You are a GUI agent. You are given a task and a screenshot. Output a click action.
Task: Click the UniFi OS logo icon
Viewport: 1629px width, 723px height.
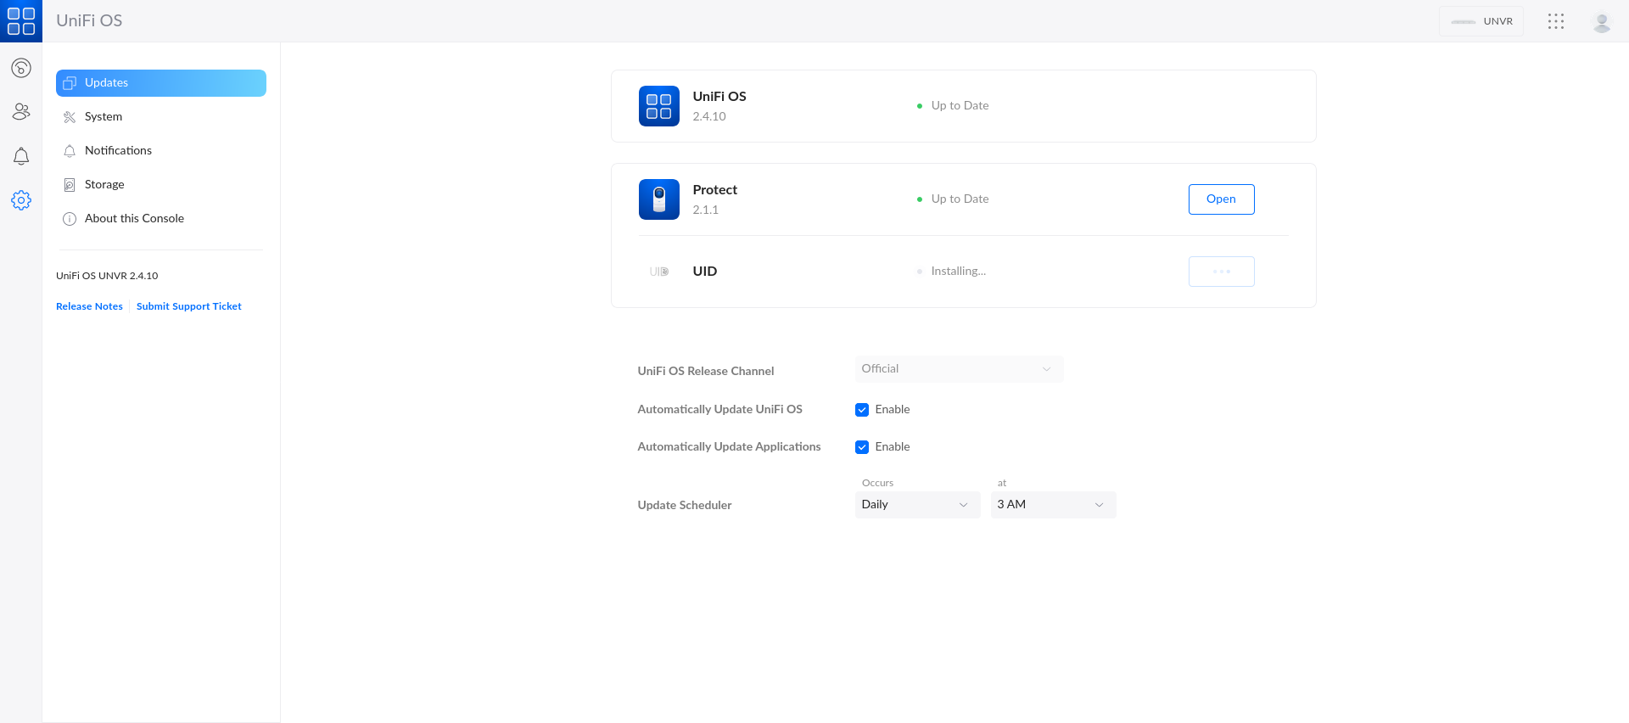click(20, 20)
